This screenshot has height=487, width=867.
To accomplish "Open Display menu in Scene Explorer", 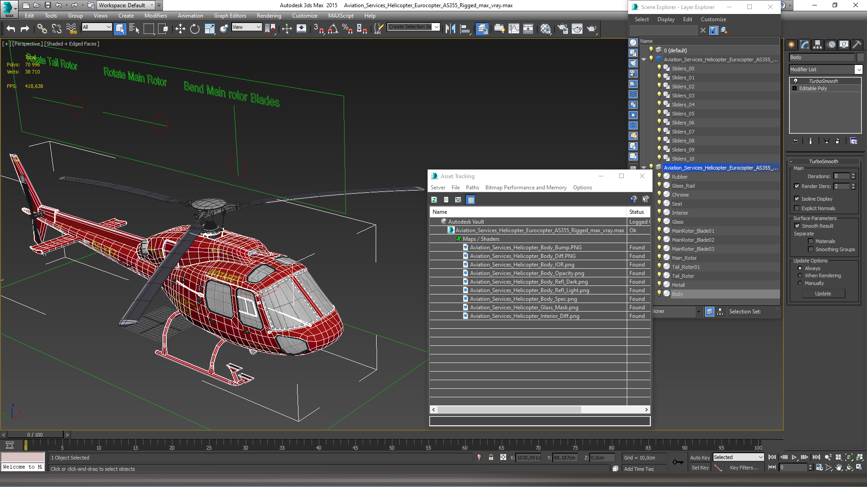I will pos(666,19).
